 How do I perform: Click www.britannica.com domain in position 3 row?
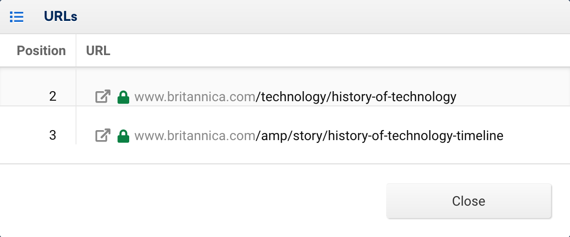[x=195, y=136]
